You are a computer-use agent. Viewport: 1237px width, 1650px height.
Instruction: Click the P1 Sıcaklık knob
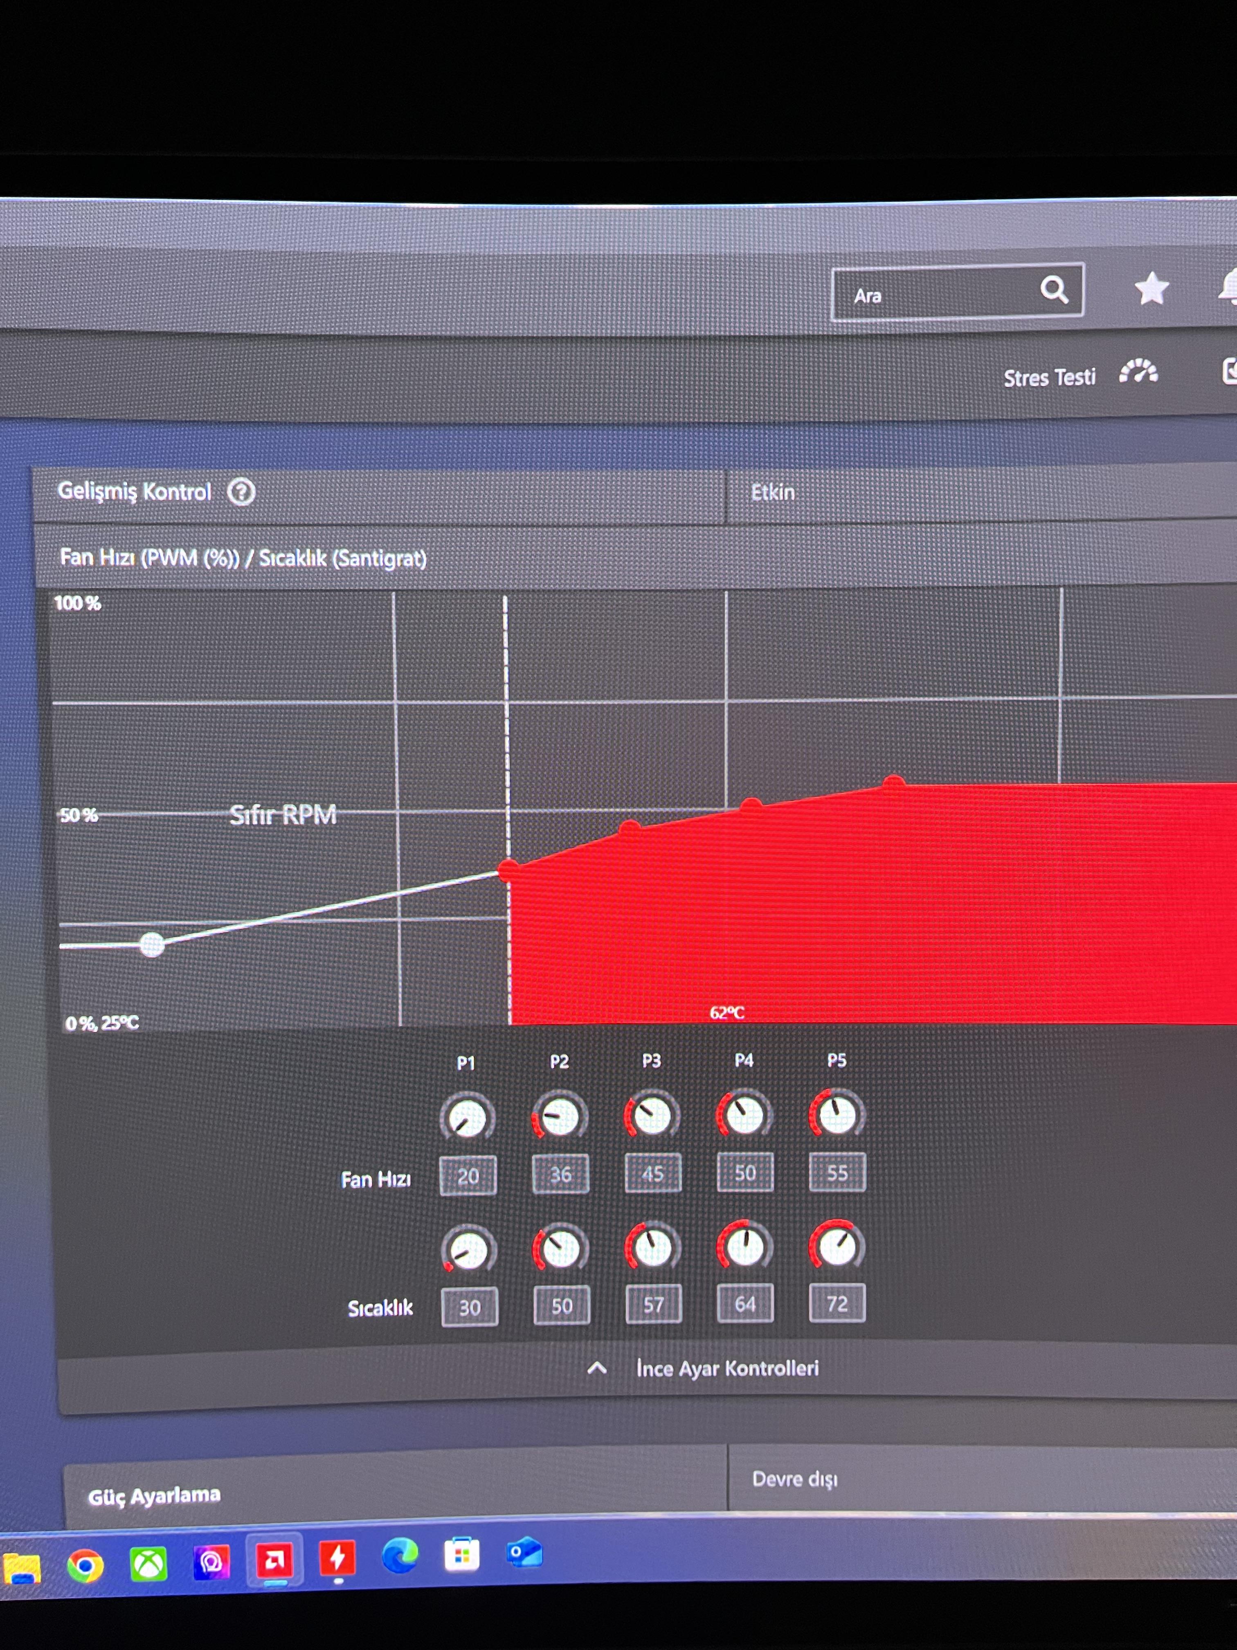468,1250
